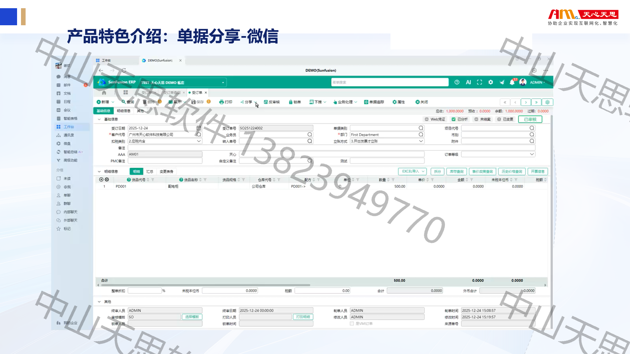
Task: Open the AI assistant icon
Action: tap(468, 82)
